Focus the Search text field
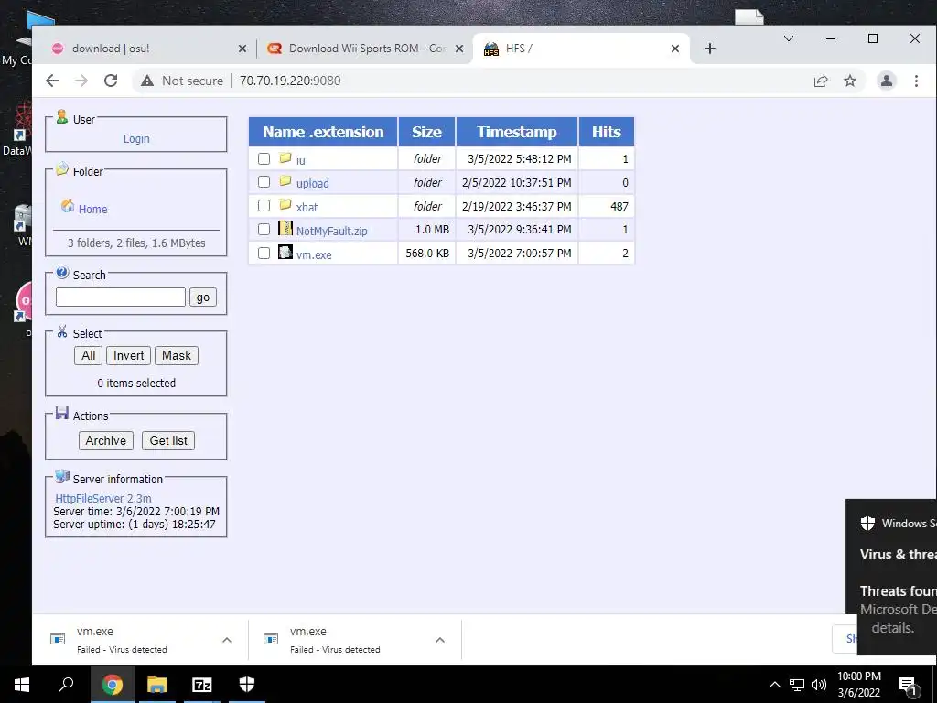937x703 pixels. (x=121, y=297)
